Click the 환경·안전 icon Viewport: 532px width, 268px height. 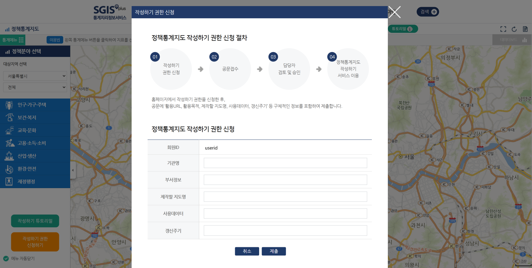[x=9, y=169]
